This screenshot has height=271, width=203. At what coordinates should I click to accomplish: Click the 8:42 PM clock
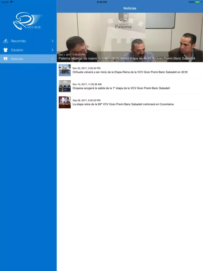click(102, 2)
